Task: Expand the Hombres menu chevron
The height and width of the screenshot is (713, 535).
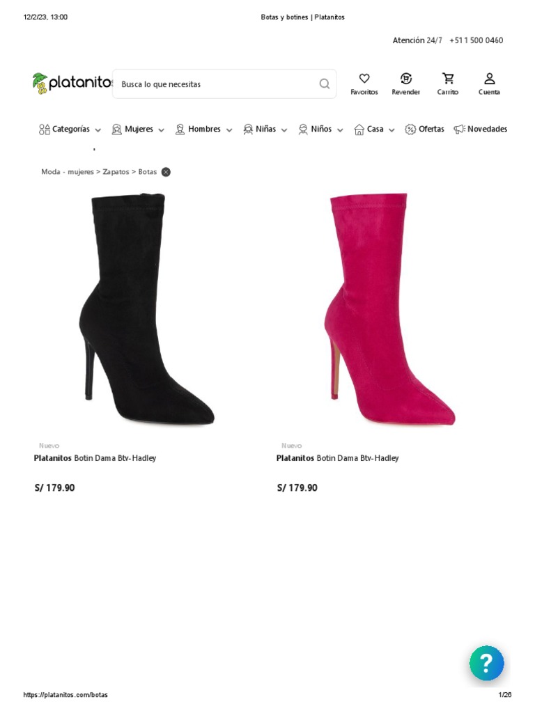Action: click(229, 130)
